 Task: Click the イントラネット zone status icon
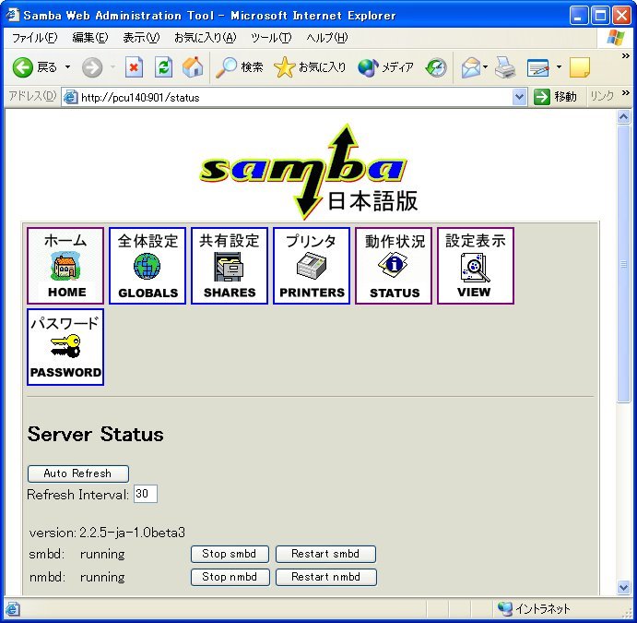tap(505, 608)
